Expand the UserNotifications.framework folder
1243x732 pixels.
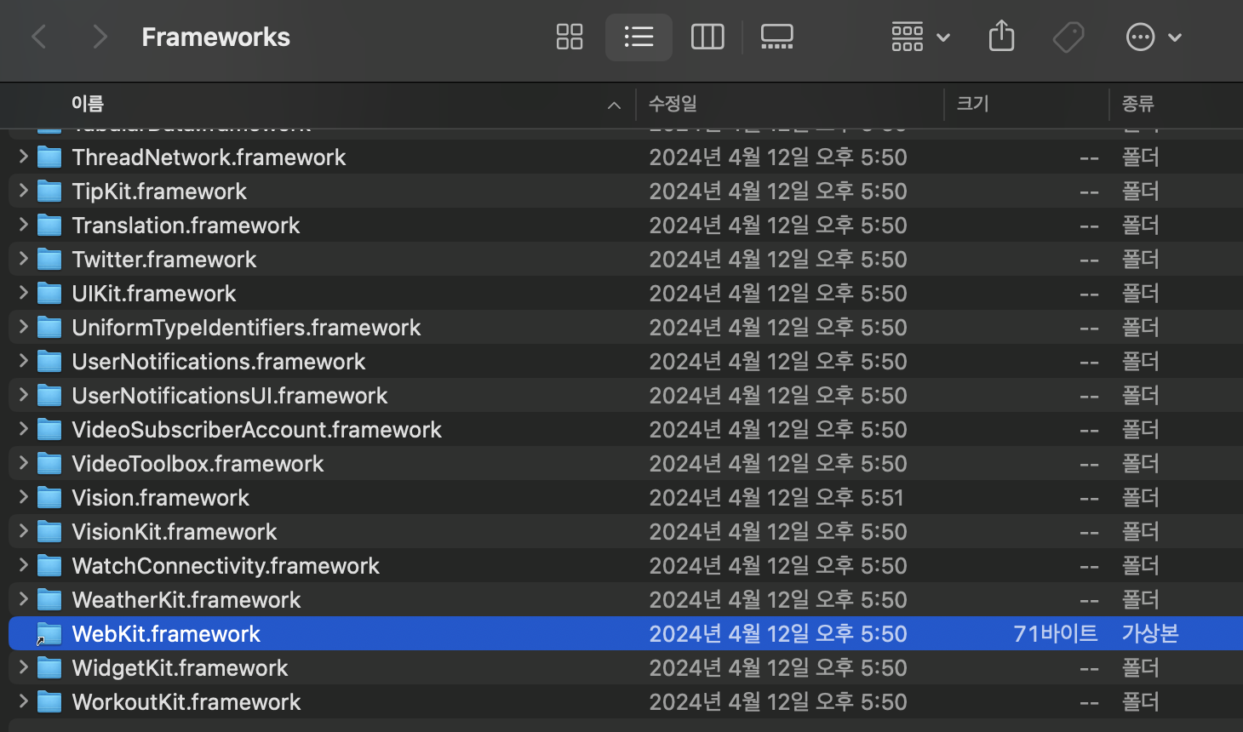(x=23, y=360)
